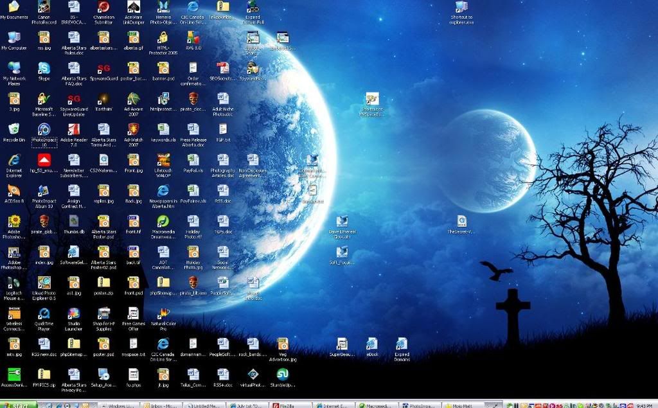Launch Macromedia Dreamweaver from the desktop

163,222
